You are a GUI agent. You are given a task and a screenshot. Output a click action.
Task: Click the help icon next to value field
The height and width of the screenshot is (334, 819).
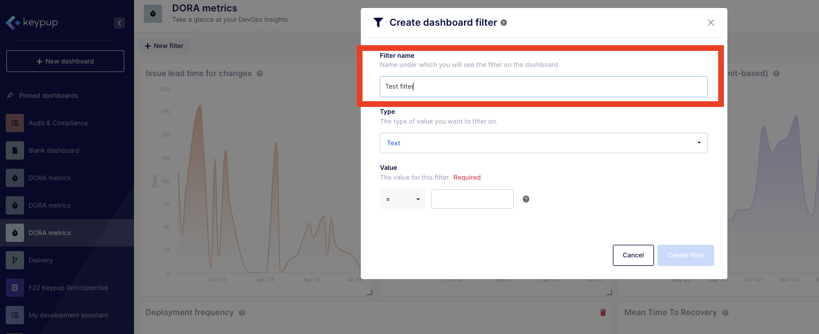tap(526, 199)
